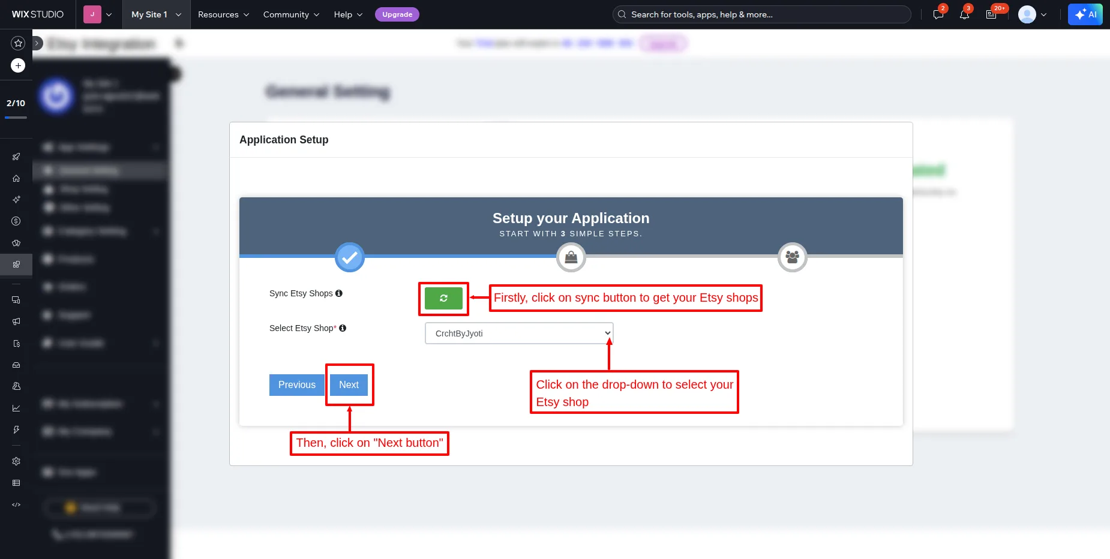Click the CMS table icon in sidebar
The image size is (1110, 559).
[16, 483]
